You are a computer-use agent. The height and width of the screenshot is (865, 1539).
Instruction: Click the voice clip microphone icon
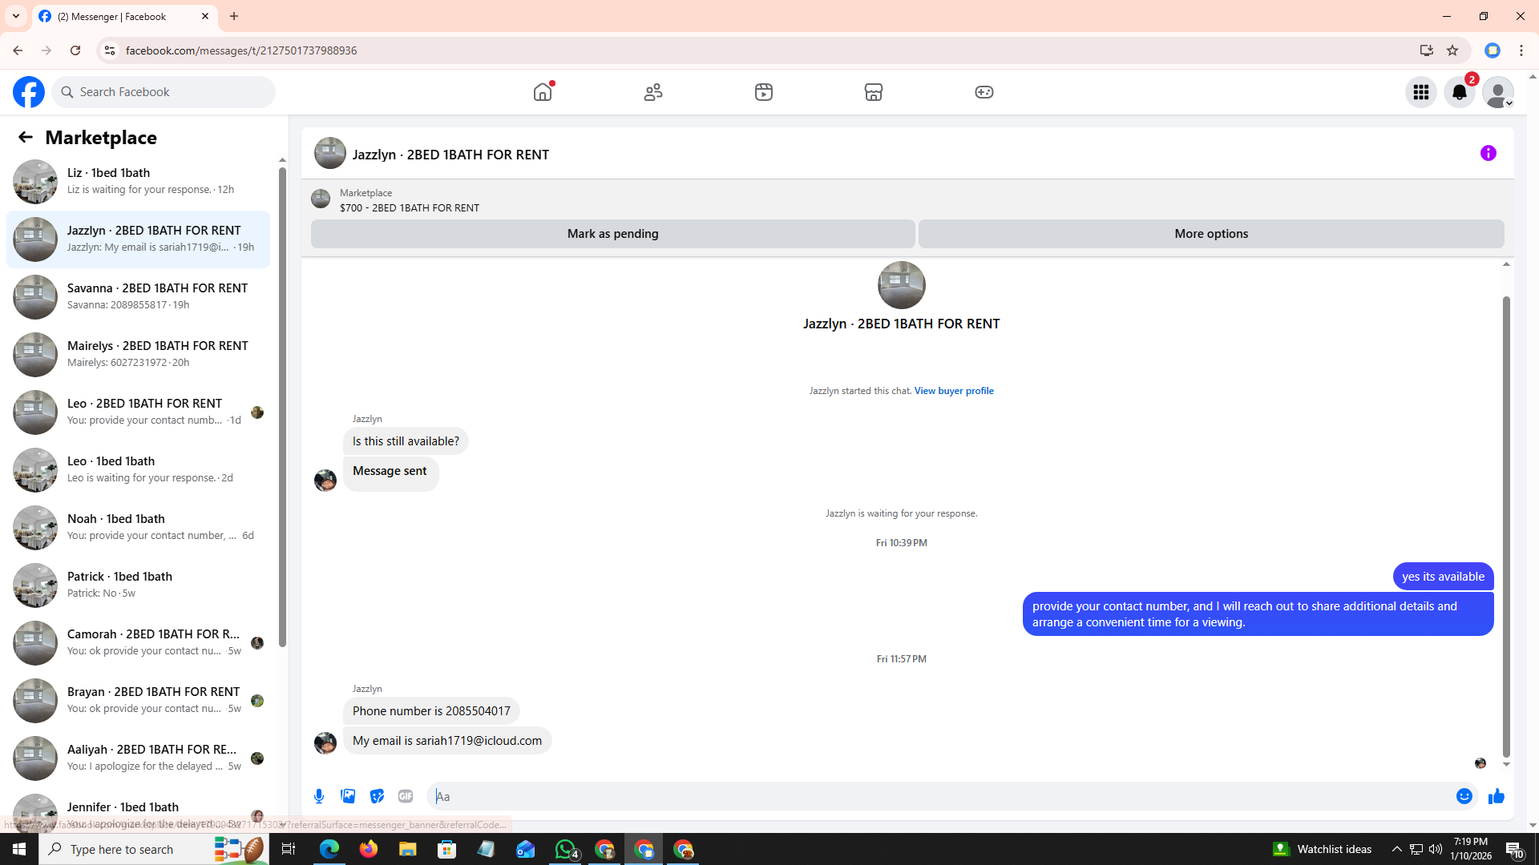319,796
